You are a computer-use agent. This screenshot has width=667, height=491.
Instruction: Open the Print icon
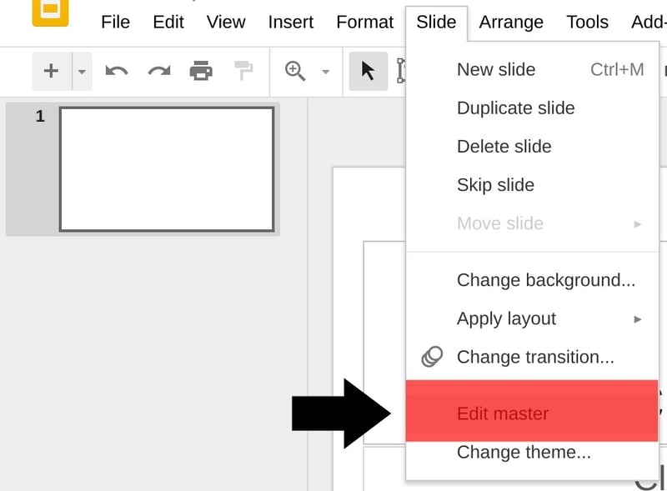pyautogui.click(x=198, y=71)
